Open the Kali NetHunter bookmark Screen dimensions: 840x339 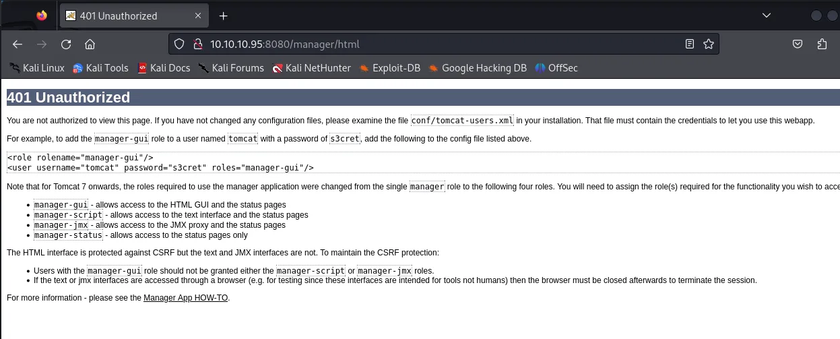tap(311, 67)
